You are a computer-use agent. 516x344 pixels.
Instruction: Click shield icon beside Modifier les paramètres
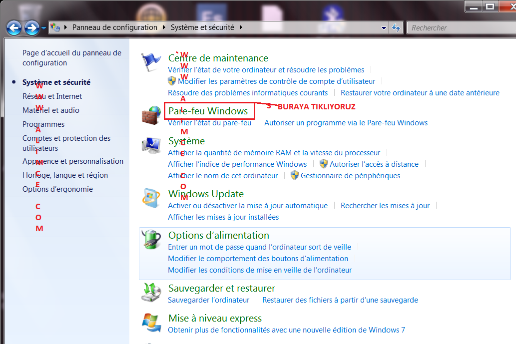tap(172, 81)
